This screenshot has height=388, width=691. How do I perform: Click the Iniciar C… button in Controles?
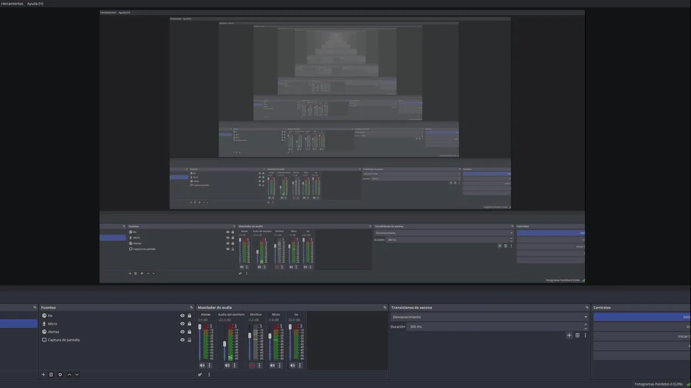coord(642,336)
